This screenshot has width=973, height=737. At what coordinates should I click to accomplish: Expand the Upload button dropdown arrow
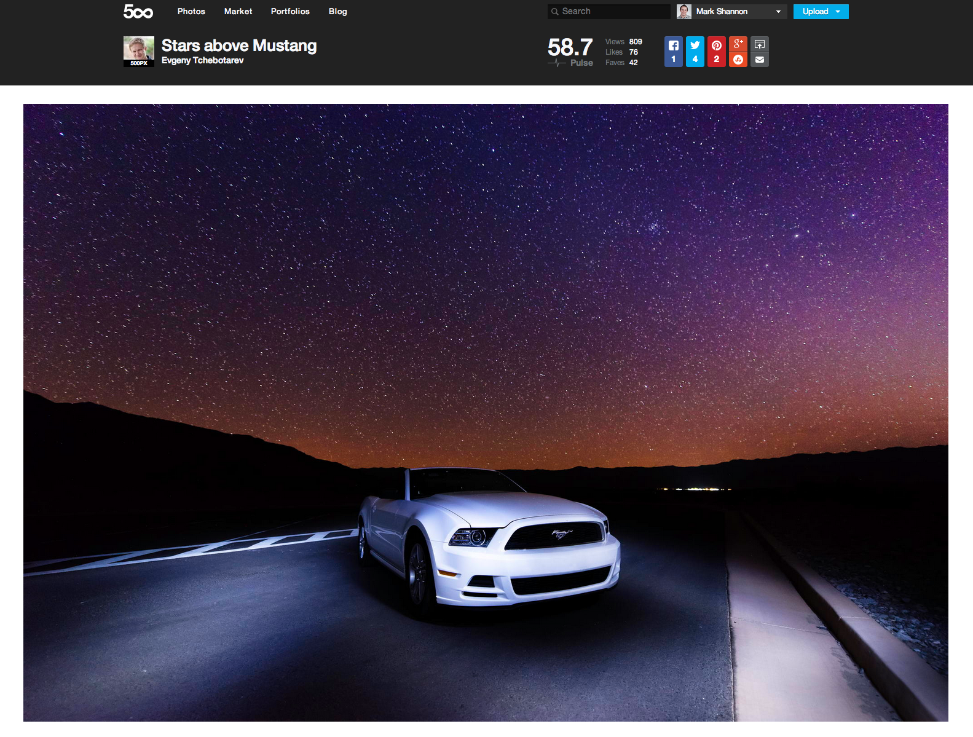click(x=838, y=12)
